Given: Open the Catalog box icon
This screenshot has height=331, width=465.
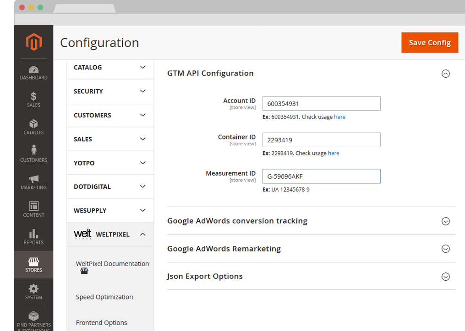Looking at the screenshot, I should [x=33, y=124].
